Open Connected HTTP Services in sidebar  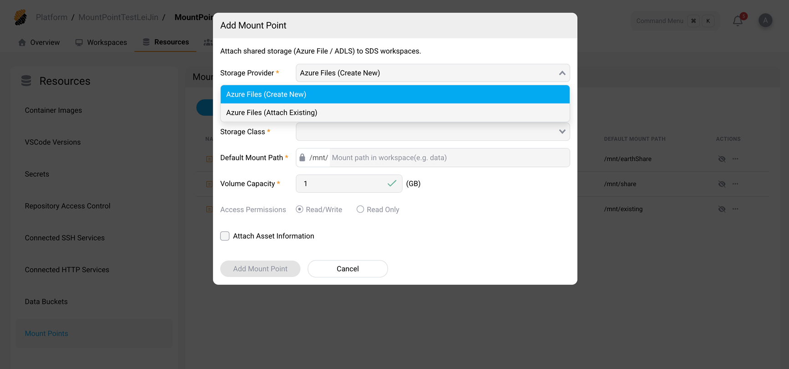[x=67, y=270]
